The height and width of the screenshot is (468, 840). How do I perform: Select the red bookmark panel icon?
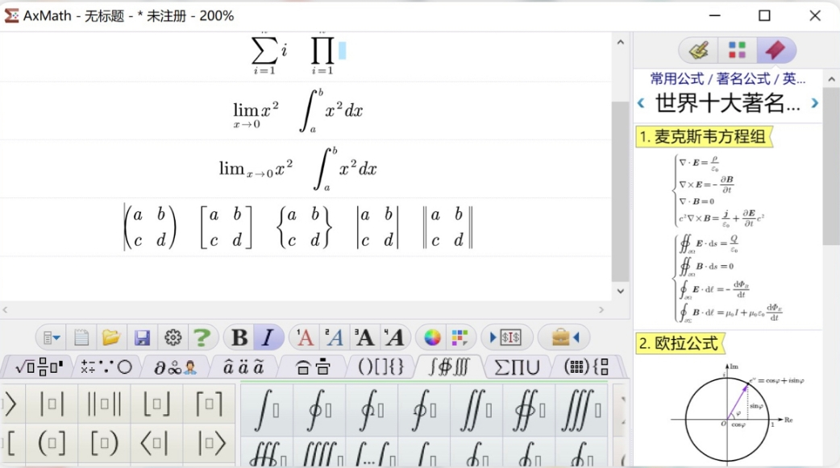pyautogui.click(x=776, y=50)
